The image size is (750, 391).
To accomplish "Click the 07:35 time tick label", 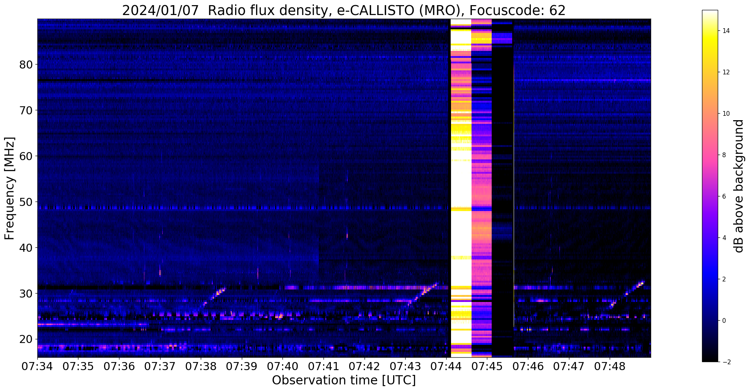I will [x=78, y=366].
